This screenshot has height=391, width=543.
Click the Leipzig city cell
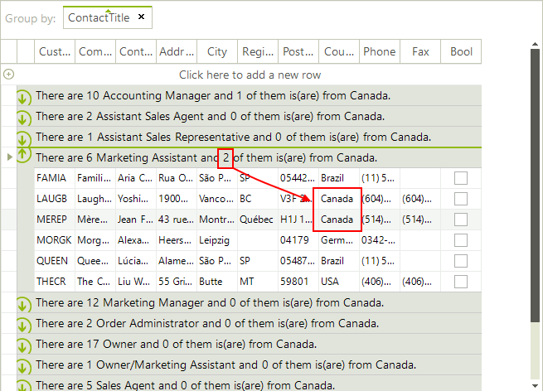point(217,240)
